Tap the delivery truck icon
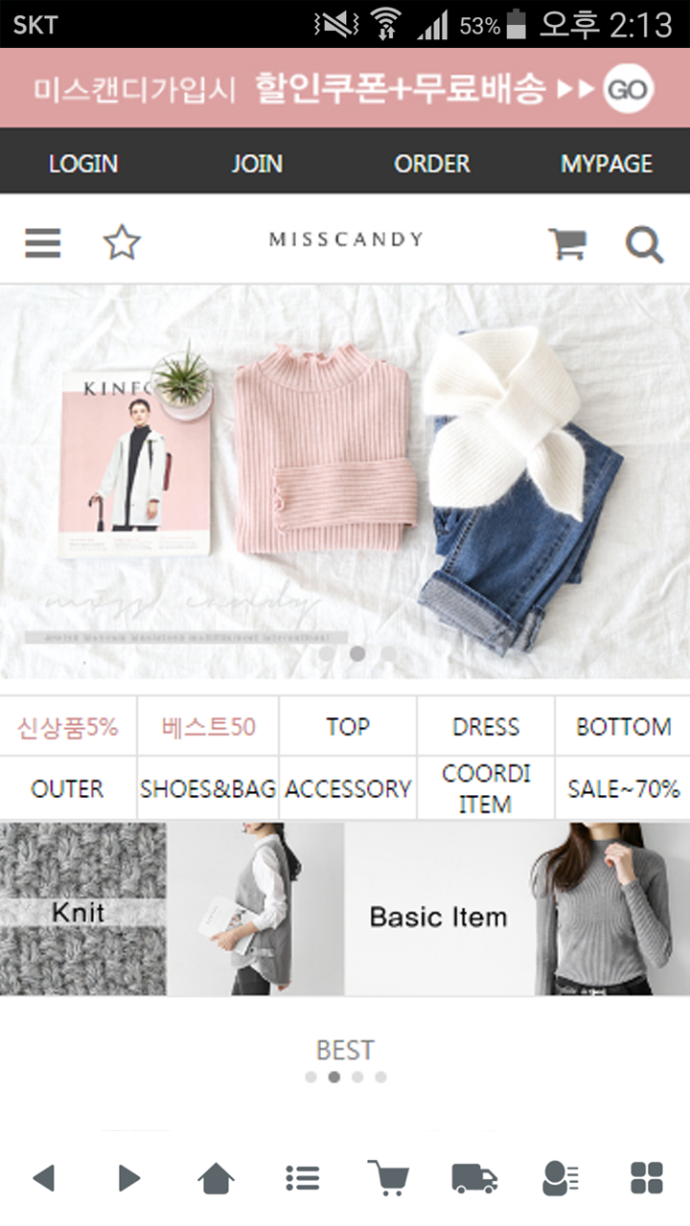 (x=474, y=1178)
